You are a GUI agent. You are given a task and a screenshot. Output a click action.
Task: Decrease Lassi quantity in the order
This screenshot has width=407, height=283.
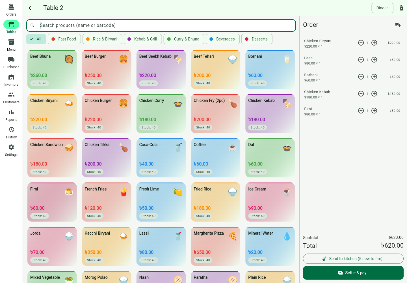(x=361, y=60)
